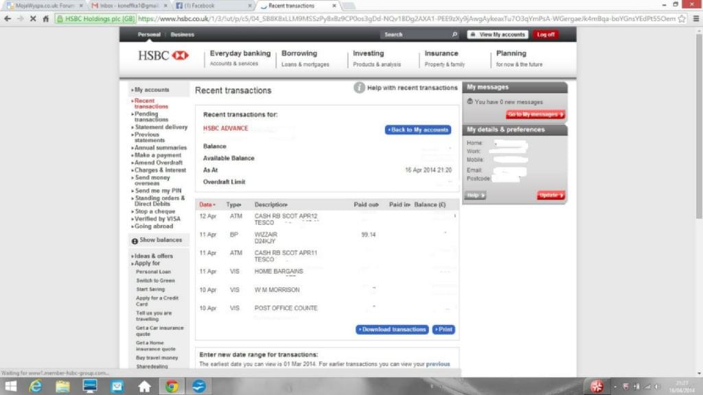The image size is (703, 395).
Task: Open Previous statements link
Action: coord(149,137)
